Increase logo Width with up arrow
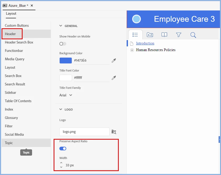 point(61,163)
